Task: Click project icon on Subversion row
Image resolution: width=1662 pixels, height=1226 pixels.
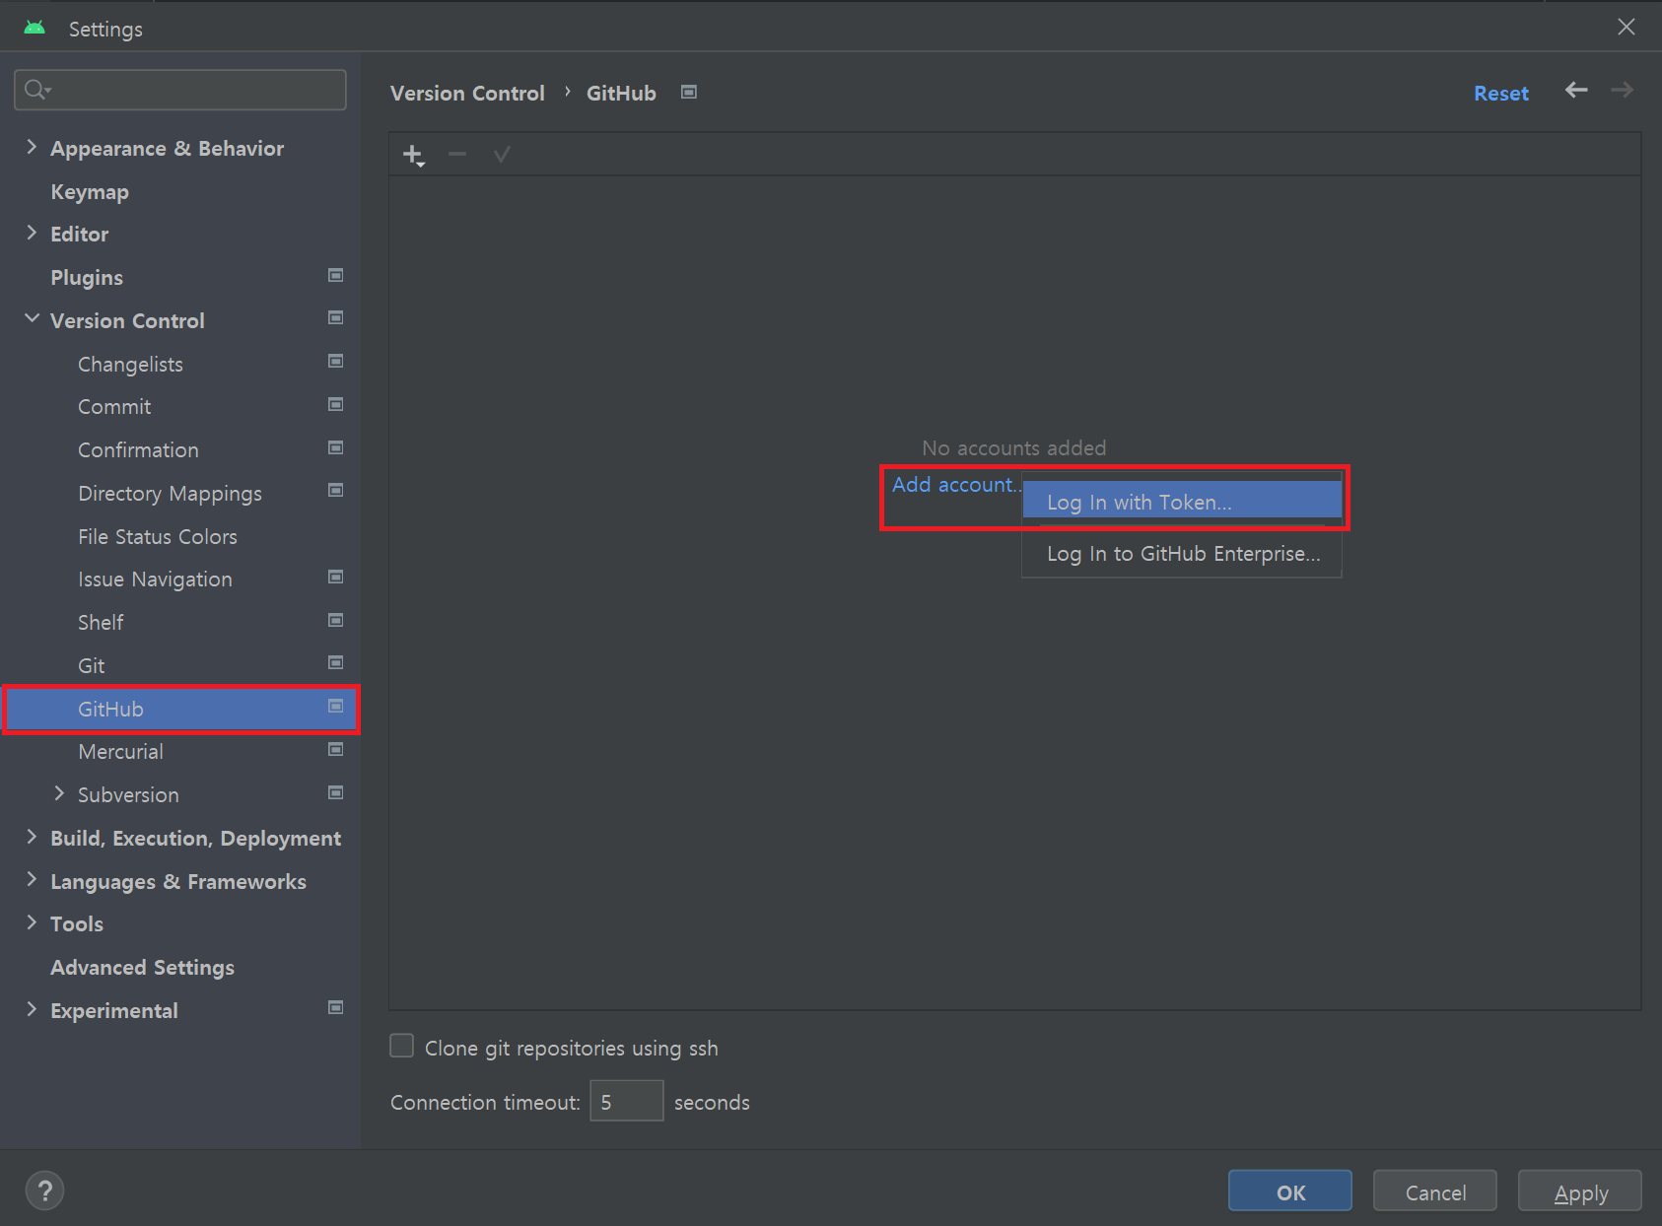Action: (336, 792)
